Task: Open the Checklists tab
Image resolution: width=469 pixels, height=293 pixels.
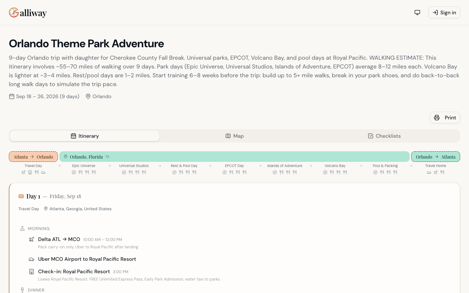Action: (x=384, y=136)
